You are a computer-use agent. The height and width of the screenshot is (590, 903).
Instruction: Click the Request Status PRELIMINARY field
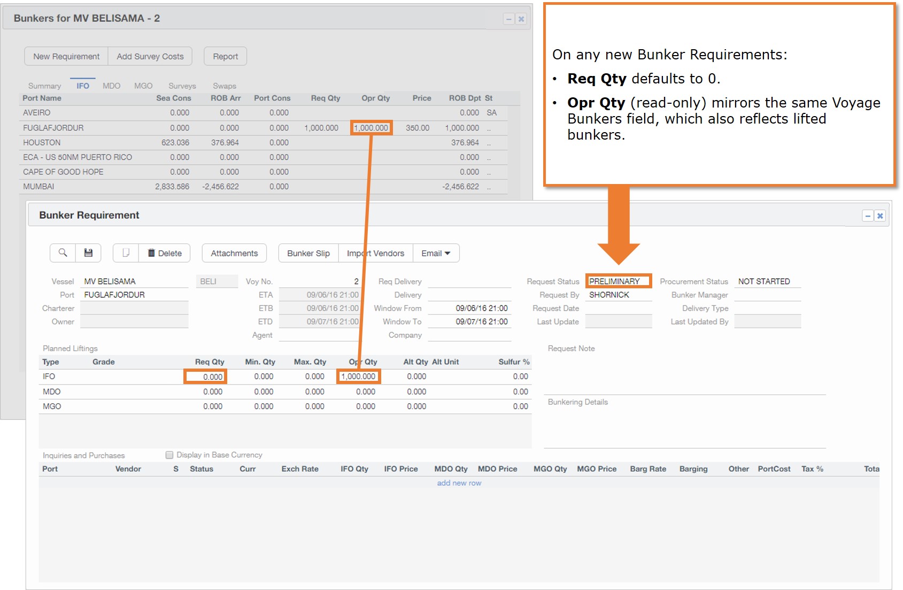pos(618,281)
